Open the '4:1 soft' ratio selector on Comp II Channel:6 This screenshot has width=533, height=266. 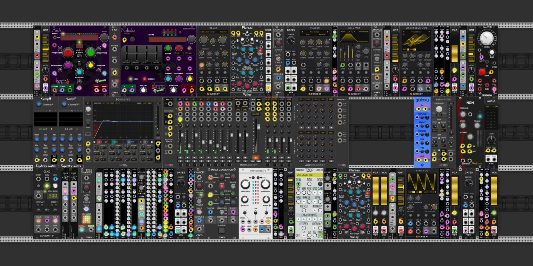[46, 130]
